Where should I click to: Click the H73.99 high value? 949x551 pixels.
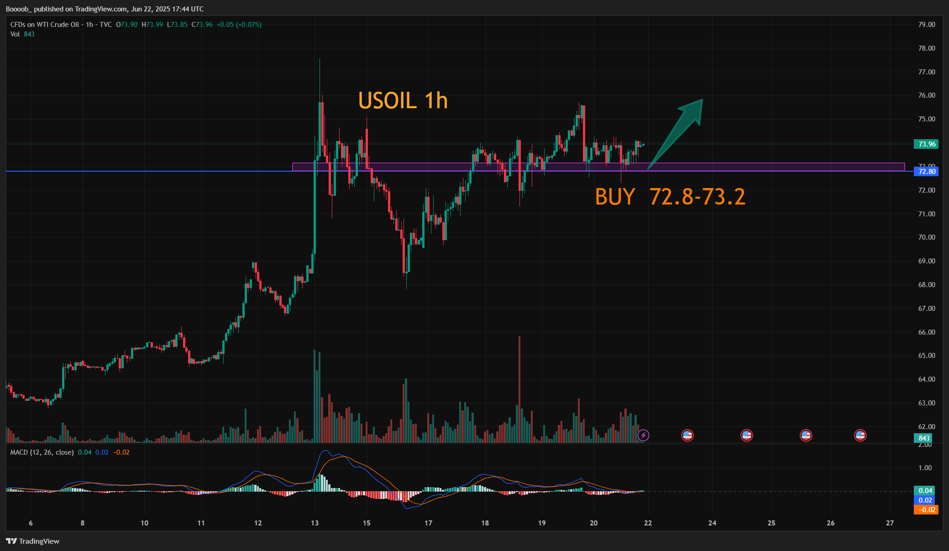click(152, 25)
